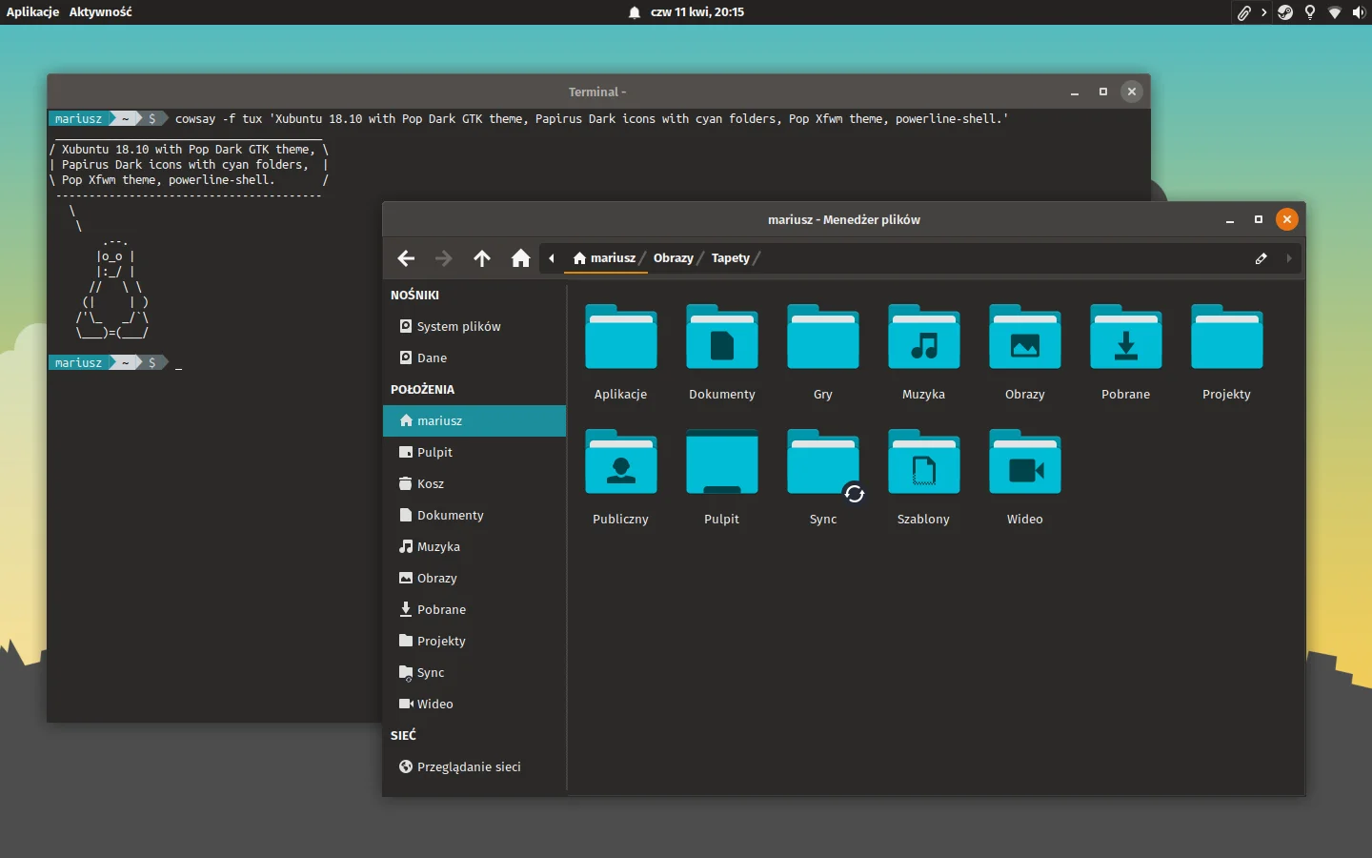Open Aktywność in top panel
Screen dimensions: 1372x858
coord(100,12)
